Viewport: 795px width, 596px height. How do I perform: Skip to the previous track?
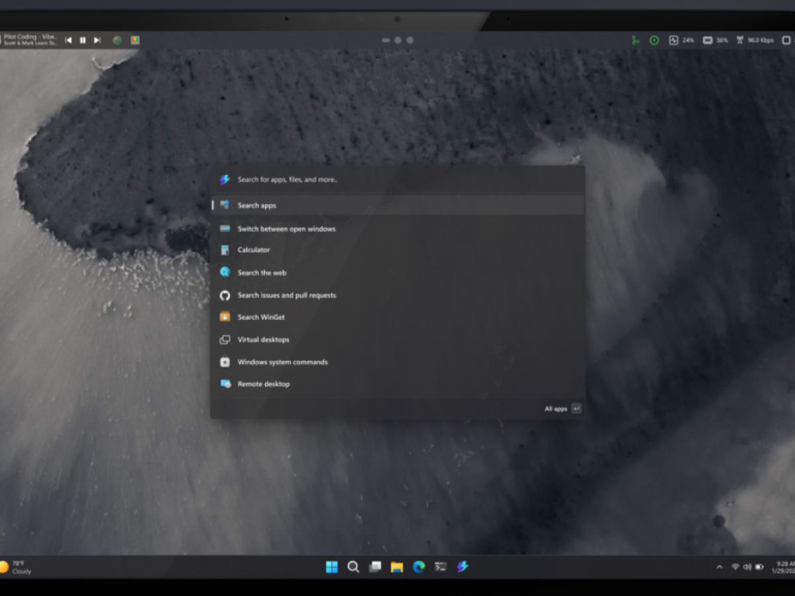pos(68,40)
